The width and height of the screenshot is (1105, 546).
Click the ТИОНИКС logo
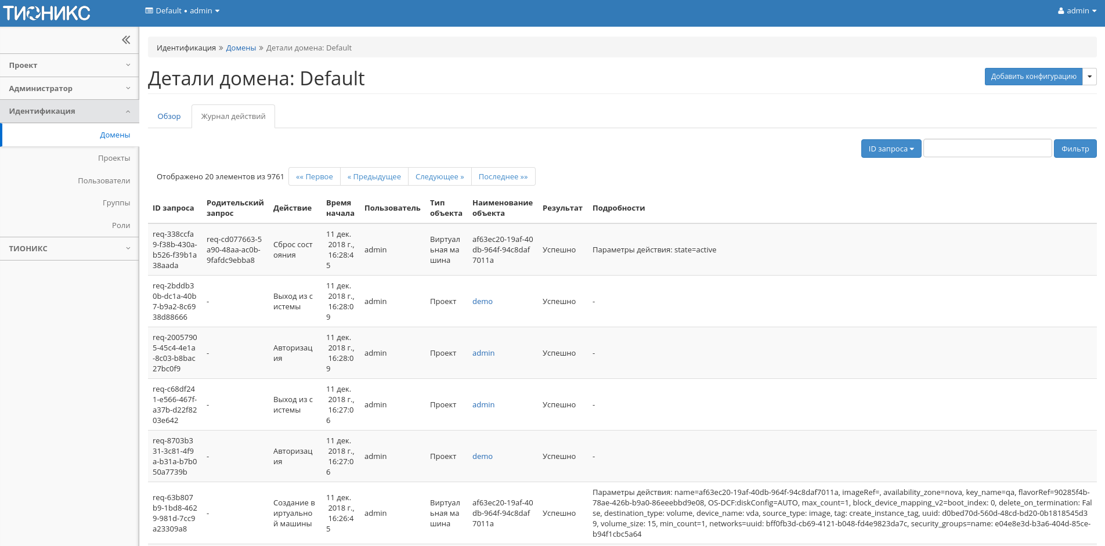[x=46, y=13]
